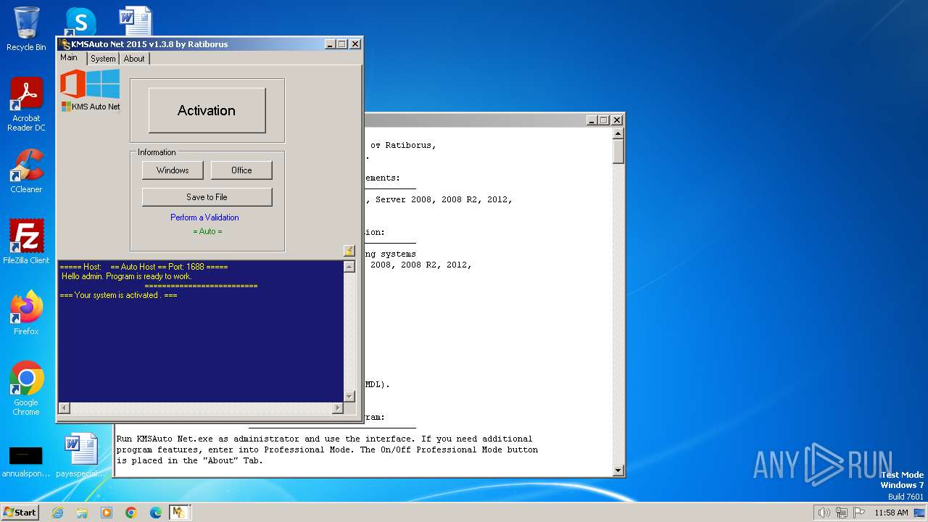928x522 pixels.
Task: Click the clock showing 11:58 AM
Action: click(891, 513)
